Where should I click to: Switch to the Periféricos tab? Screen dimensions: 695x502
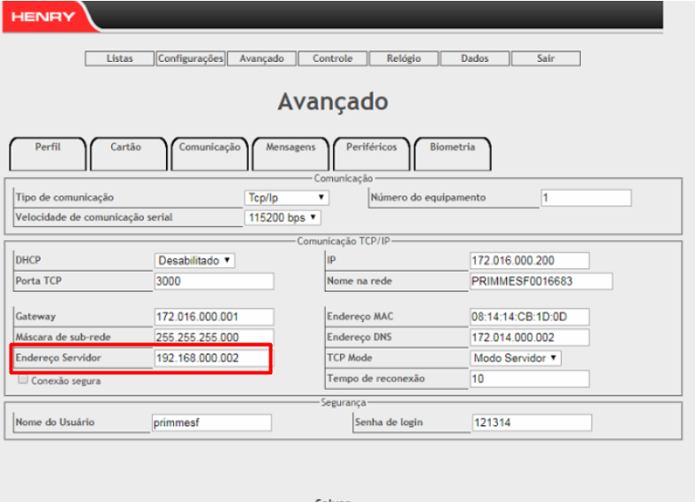coord(372,154)
